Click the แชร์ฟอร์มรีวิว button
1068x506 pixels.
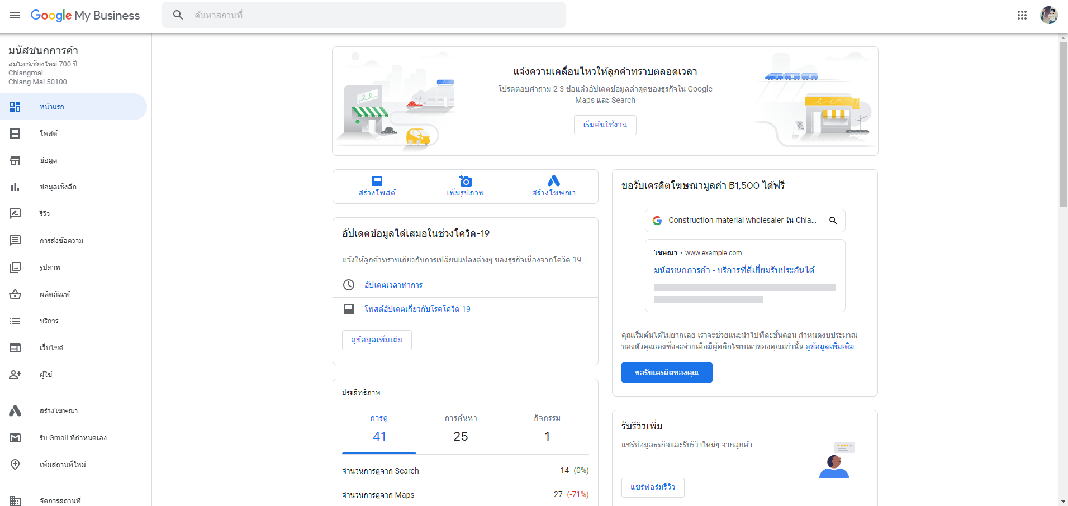[x=653, y=488]
